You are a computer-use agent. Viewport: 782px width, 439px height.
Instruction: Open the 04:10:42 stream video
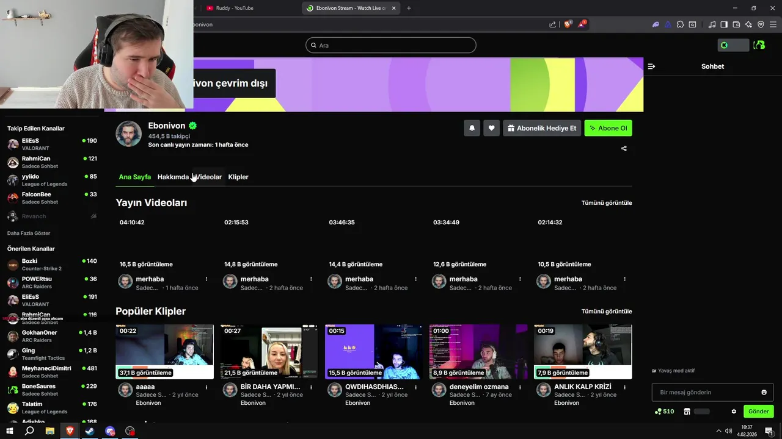click(165, 243)
